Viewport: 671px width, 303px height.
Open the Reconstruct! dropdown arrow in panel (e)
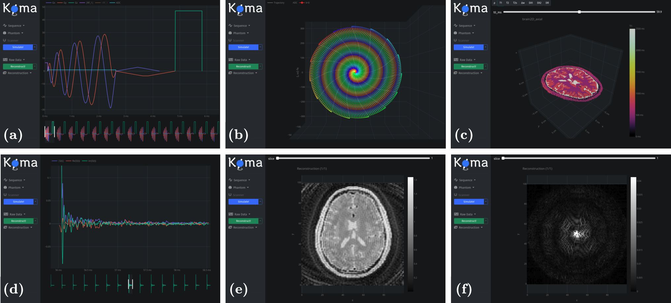pyautogui.click(x=261, y=221)
